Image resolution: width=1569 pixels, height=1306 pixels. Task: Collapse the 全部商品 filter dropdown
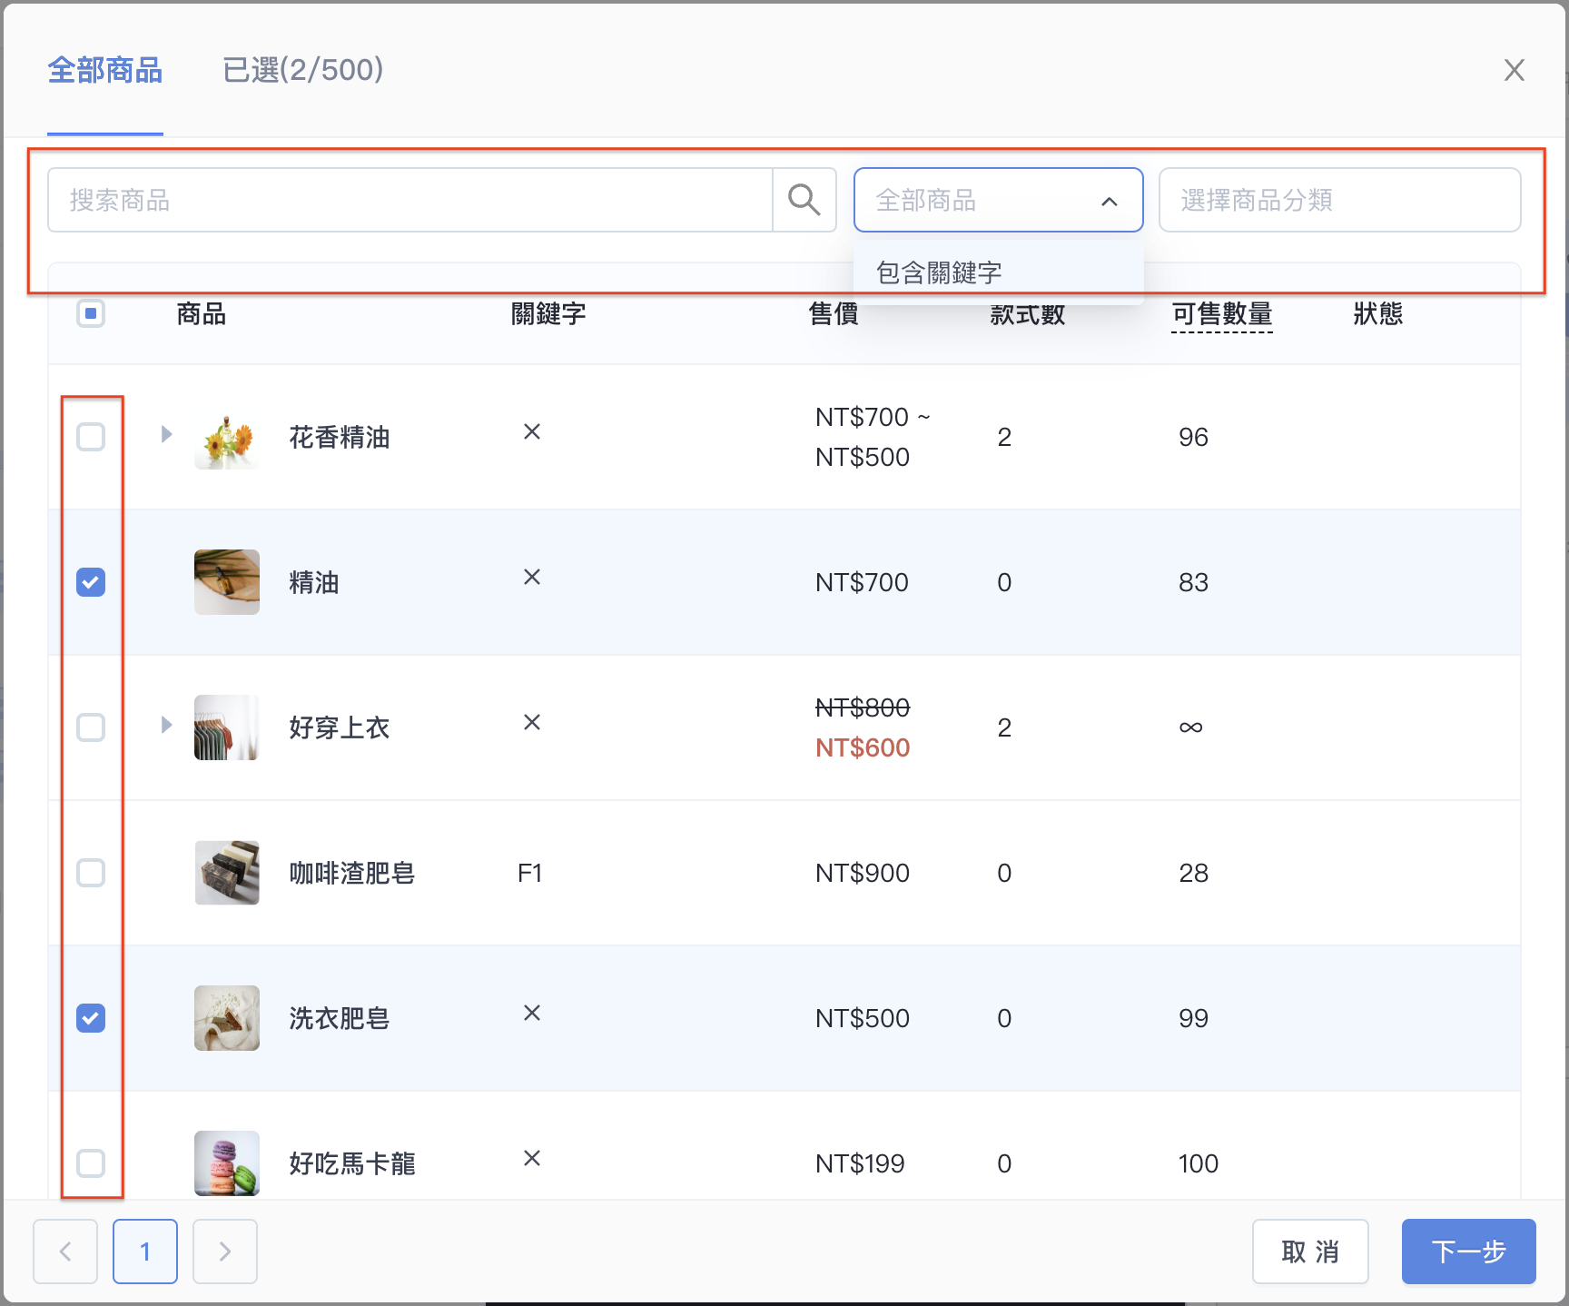point(999,200)
